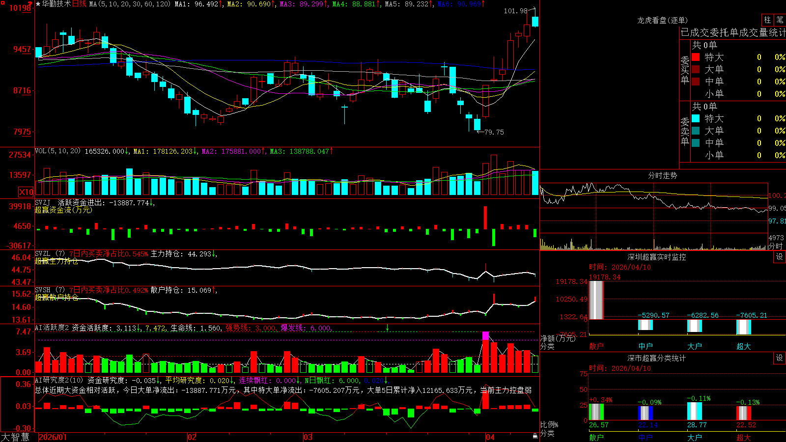Viewport: 786px width, 442px height.
Task: Click the 平均研究度: 0.020 label
Action: point(197,380)
